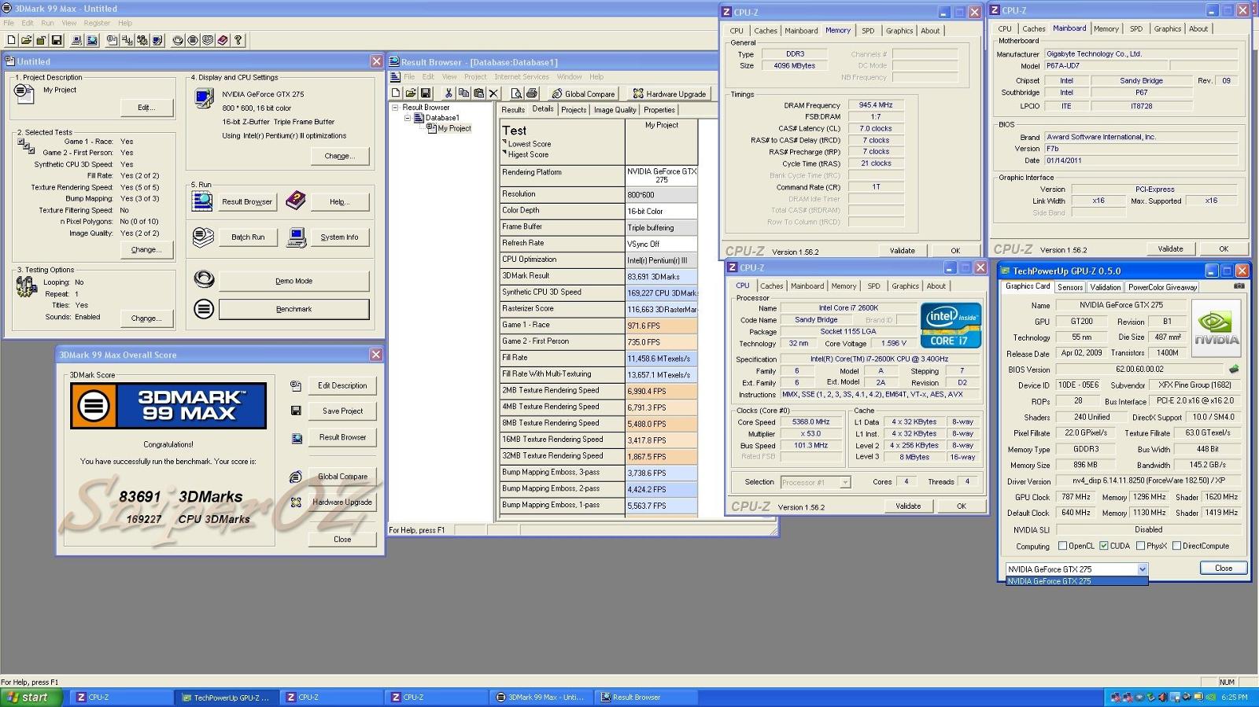Click the New document icon in Result Browser toolbar
Image resolution: width=1259 pixels, height=707 pixels.
pos(396,93)
